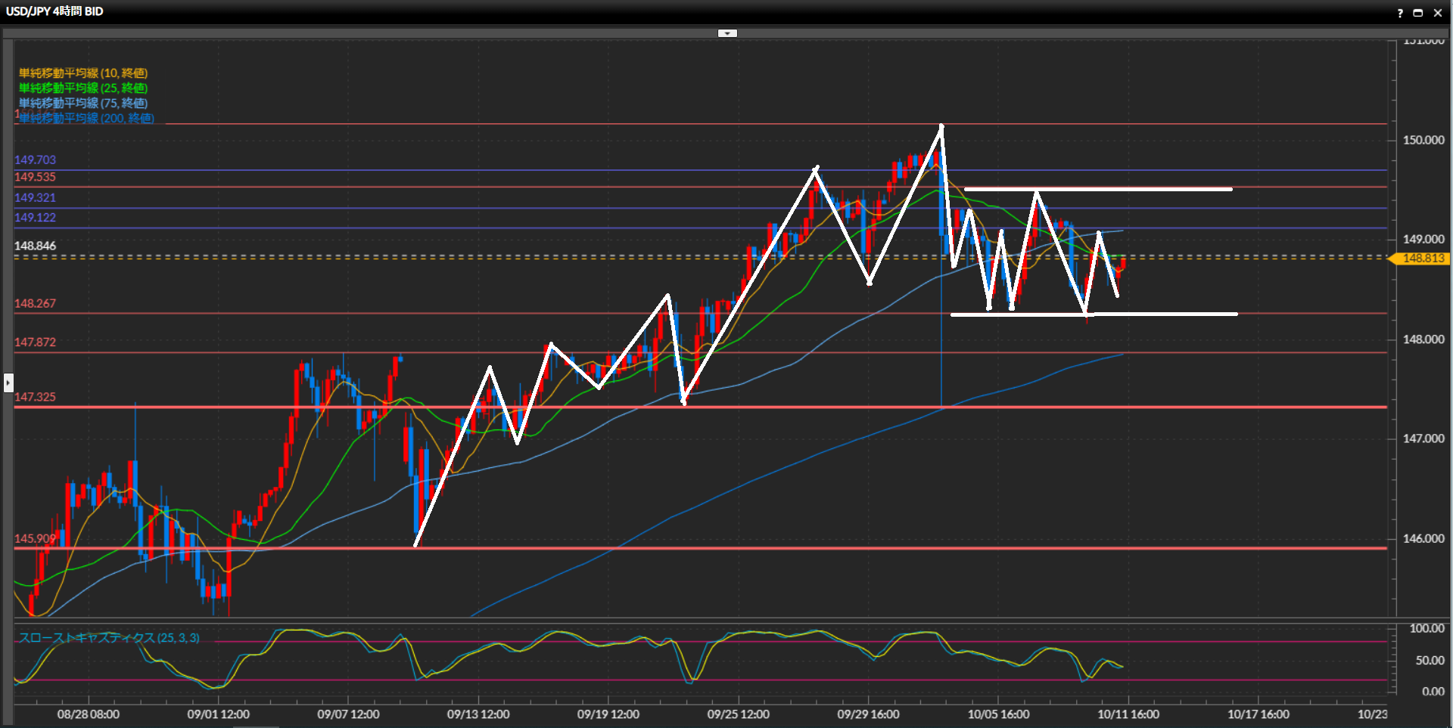1453x728 pixels.
Task: Click the USD/JPY 4時間 BID title
Action: 54,11
